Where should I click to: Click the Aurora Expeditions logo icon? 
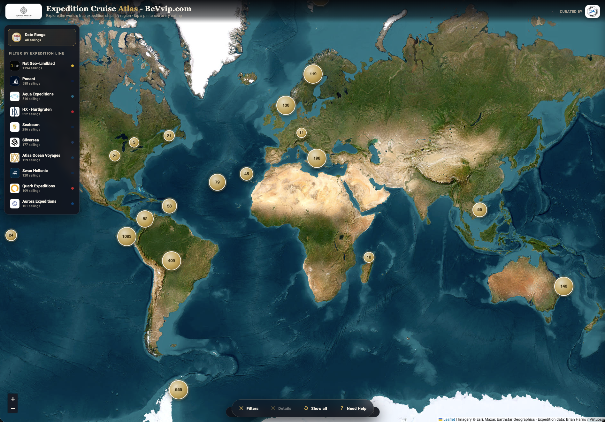coord(15,204)
